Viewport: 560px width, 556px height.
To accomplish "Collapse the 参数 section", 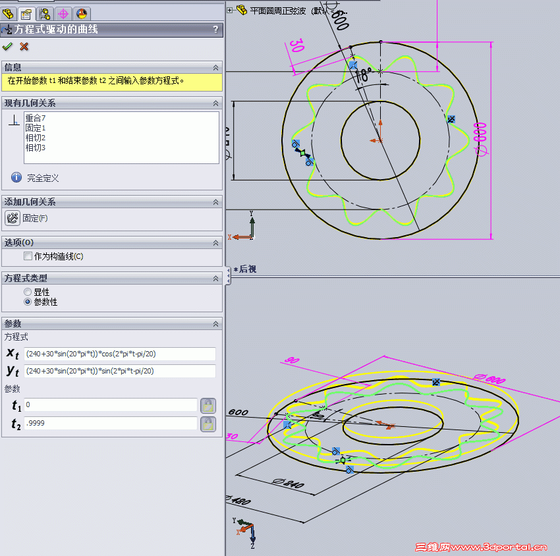I will 215,323.
